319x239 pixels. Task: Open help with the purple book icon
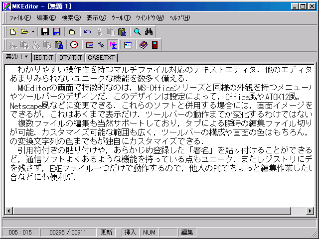tap(144, 45)
